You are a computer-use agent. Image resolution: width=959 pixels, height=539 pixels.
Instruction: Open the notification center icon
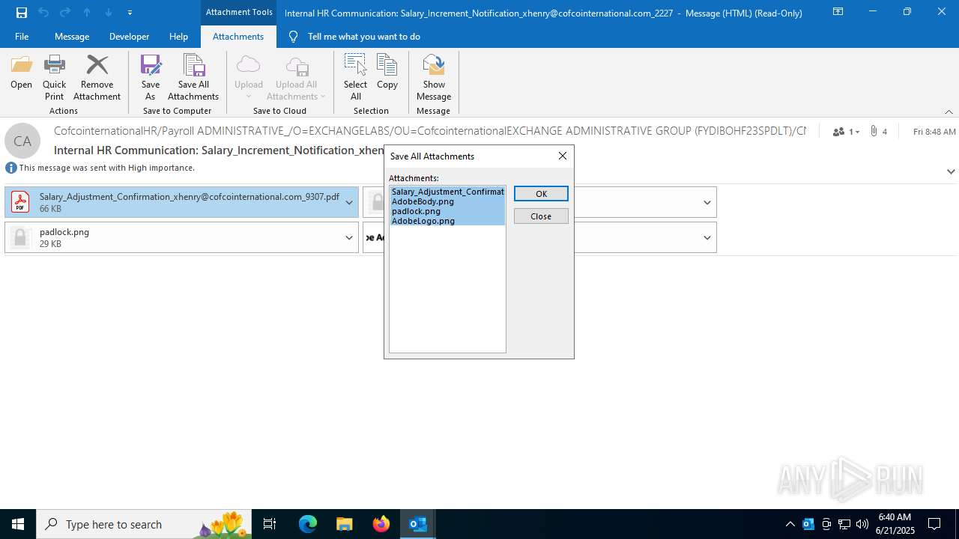point(934,524)
